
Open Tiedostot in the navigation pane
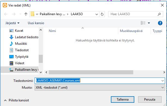(22, 50)
